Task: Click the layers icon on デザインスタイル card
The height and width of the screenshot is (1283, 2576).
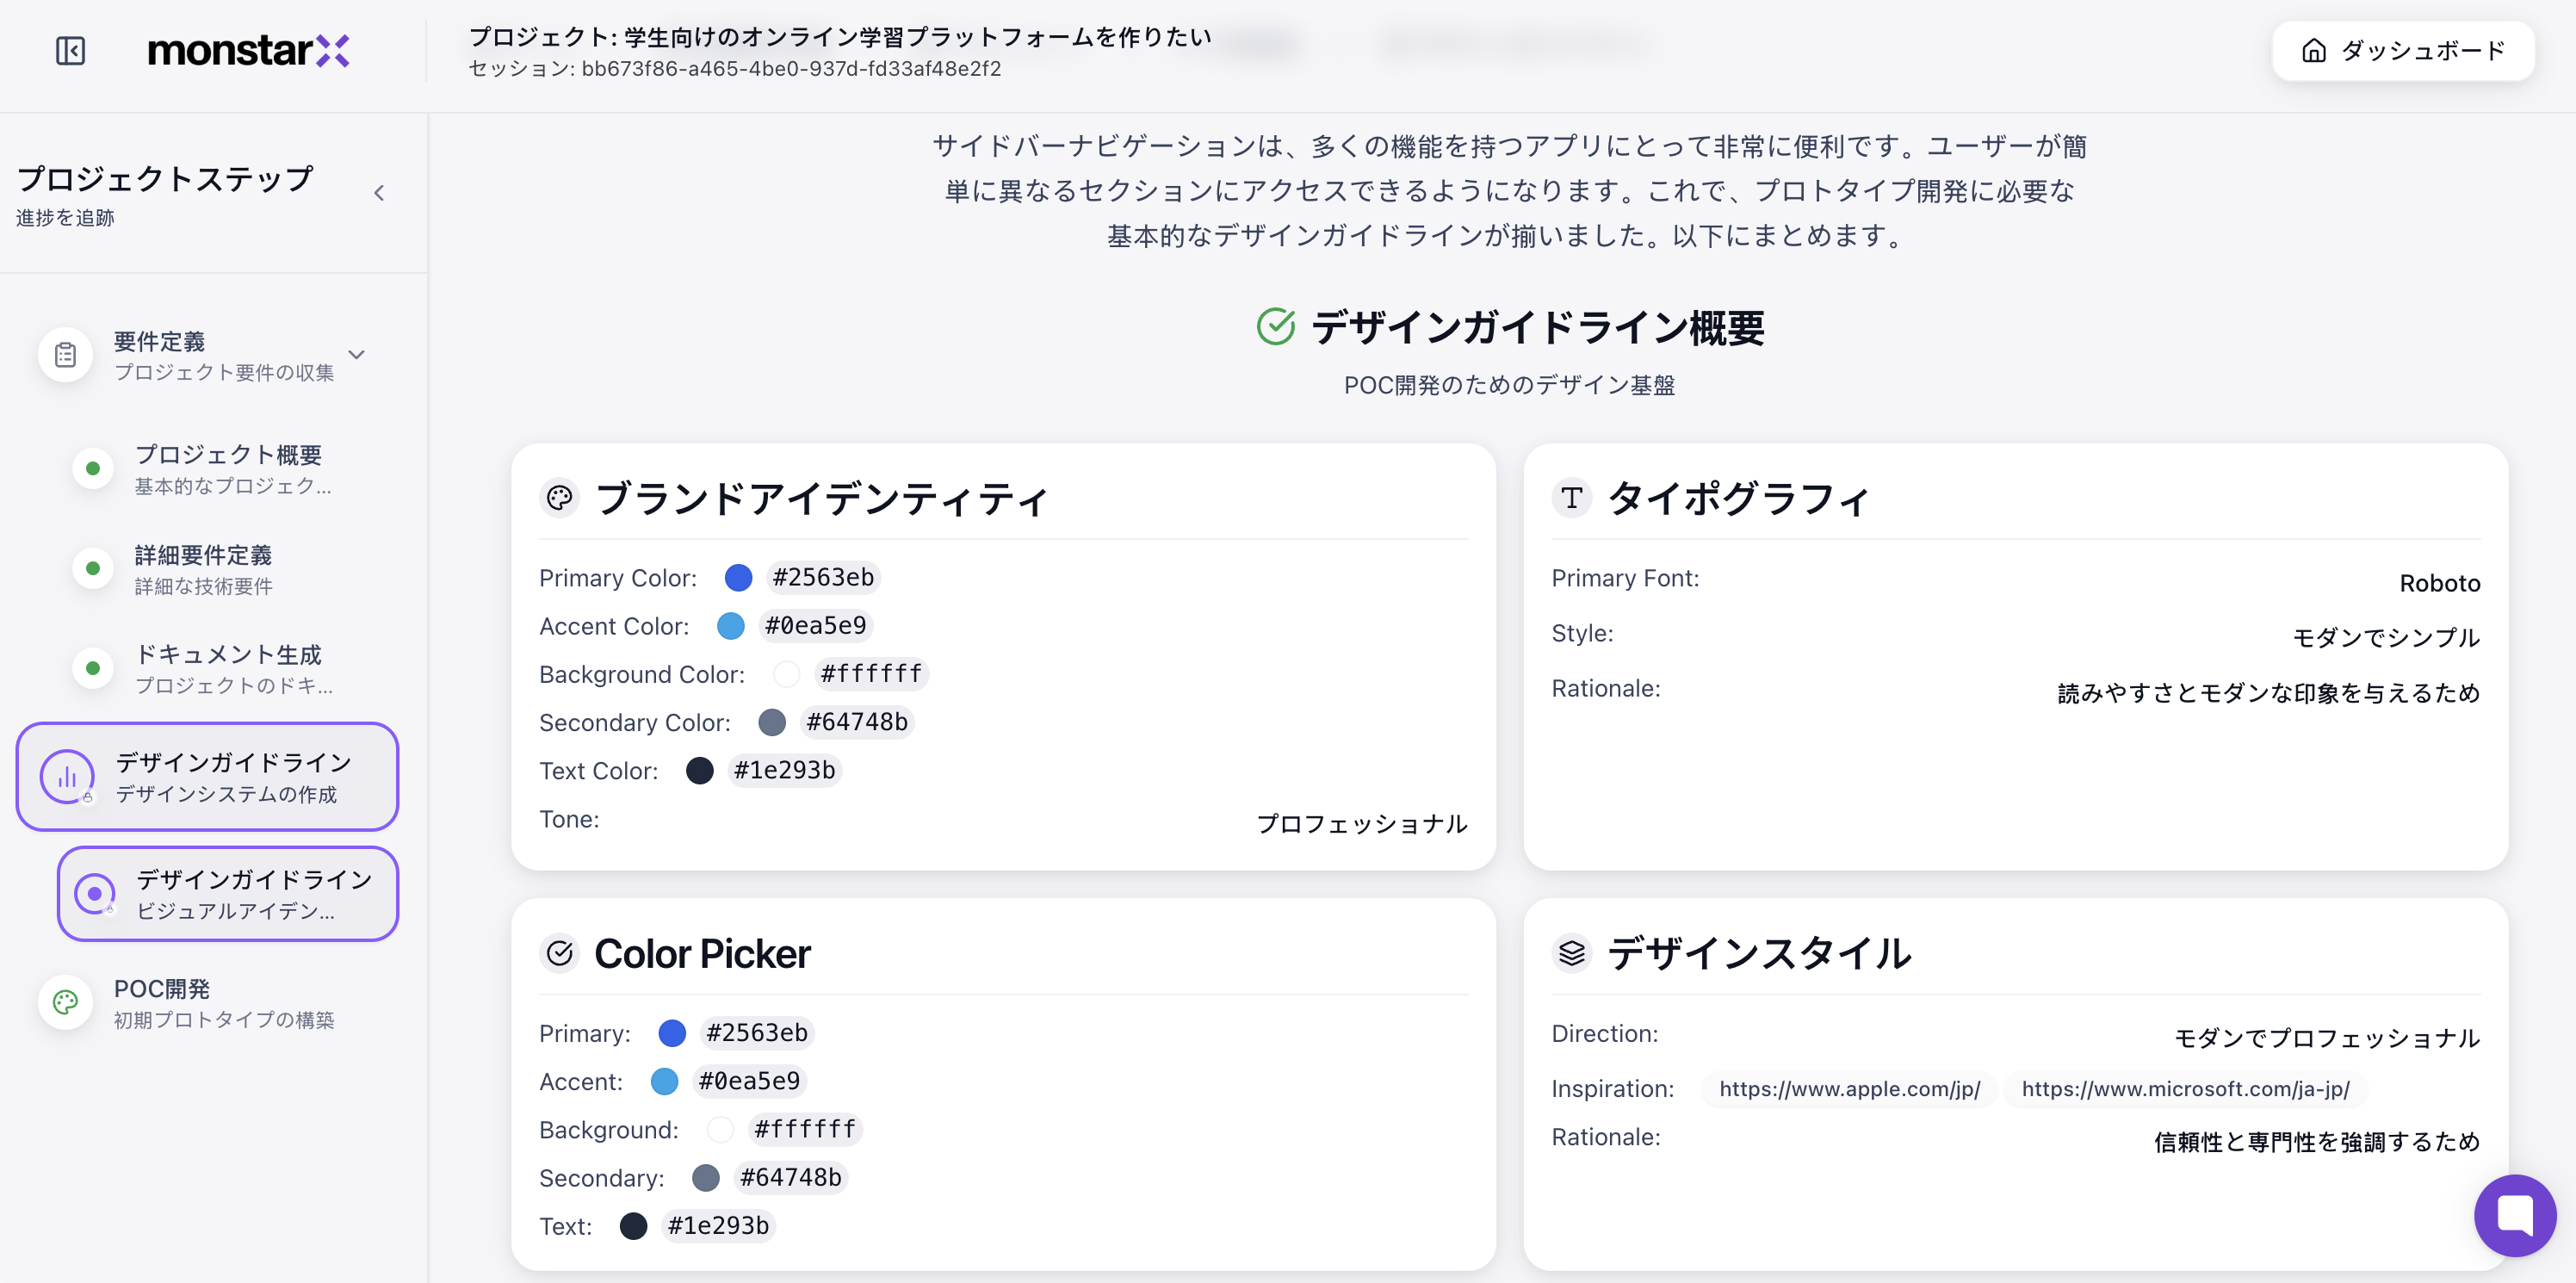Action: point(1572,952)
